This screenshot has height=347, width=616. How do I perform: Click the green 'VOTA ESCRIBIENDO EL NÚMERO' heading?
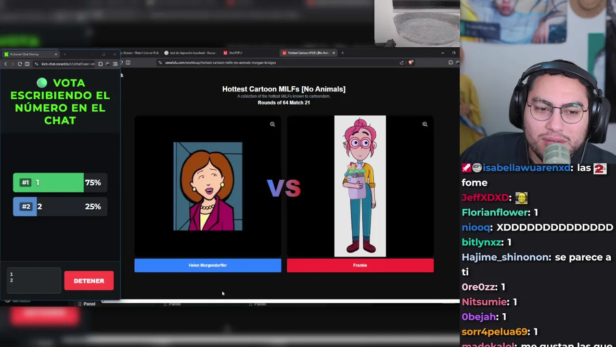(60, 102)
